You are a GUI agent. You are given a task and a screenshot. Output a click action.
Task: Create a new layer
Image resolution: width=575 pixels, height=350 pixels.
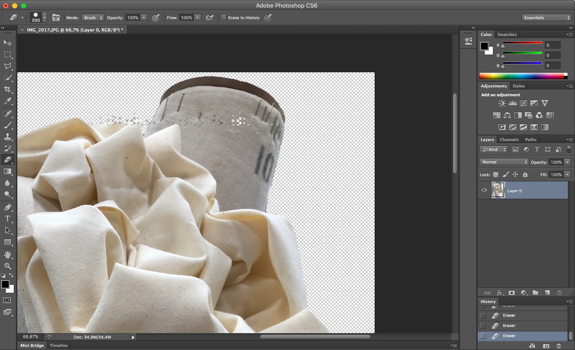pyautogui.click(x=547, y=293)
